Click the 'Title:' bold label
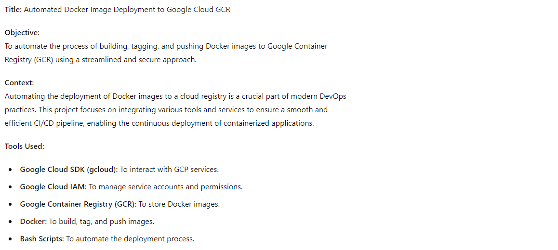The height and width of the screenshot is (250, 558). tap(13, 10)
